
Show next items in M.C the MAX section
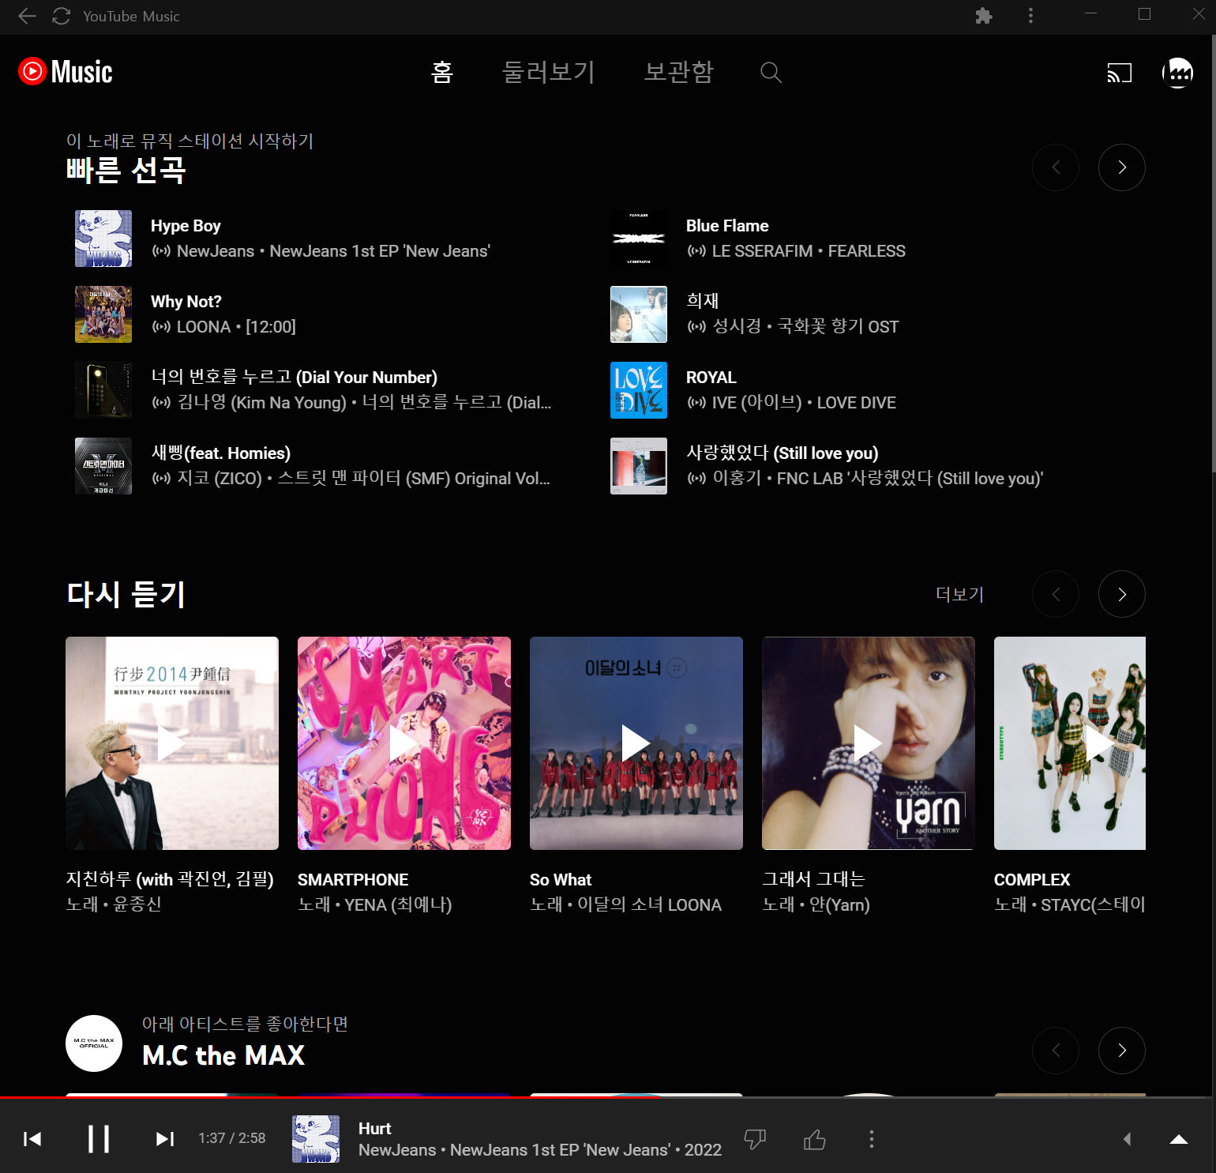coord(1122,1051)
